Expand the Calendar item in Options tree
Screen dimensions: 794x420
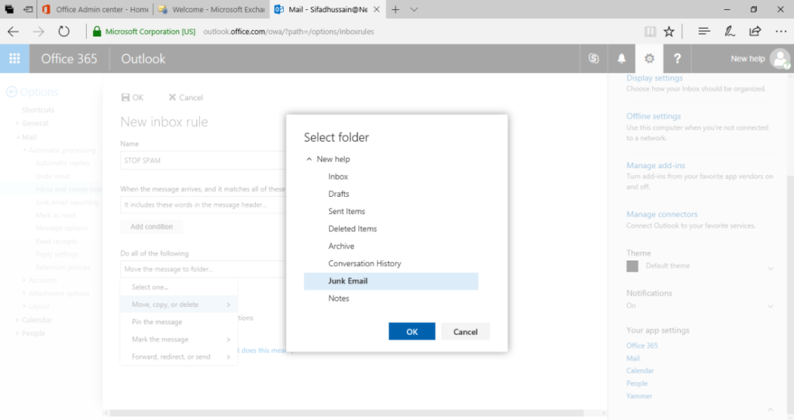[x=18, y=320]
